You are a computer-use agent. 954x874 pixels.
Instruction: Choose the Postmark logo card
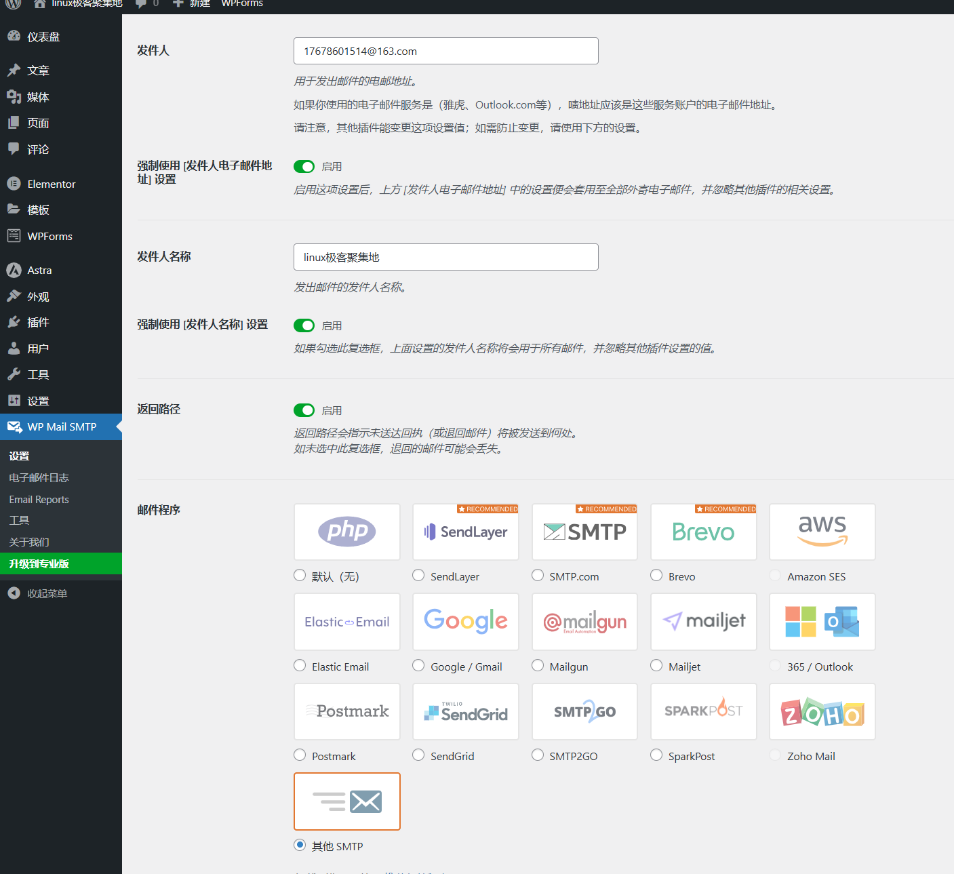(x=347, y=711)
